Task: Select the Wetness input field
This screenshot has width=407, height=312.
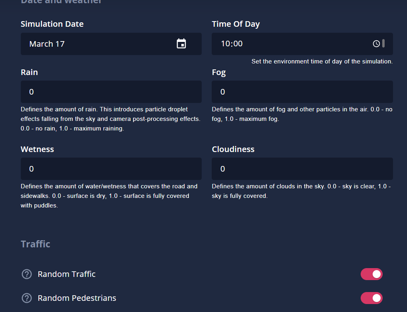Action: [111, 169]
